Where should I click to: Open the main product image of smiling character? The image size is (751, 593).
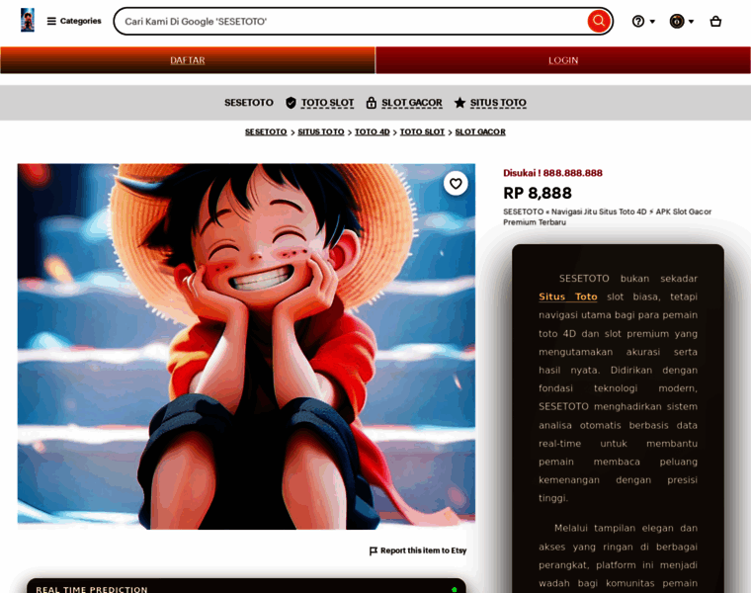pos(246,346)
